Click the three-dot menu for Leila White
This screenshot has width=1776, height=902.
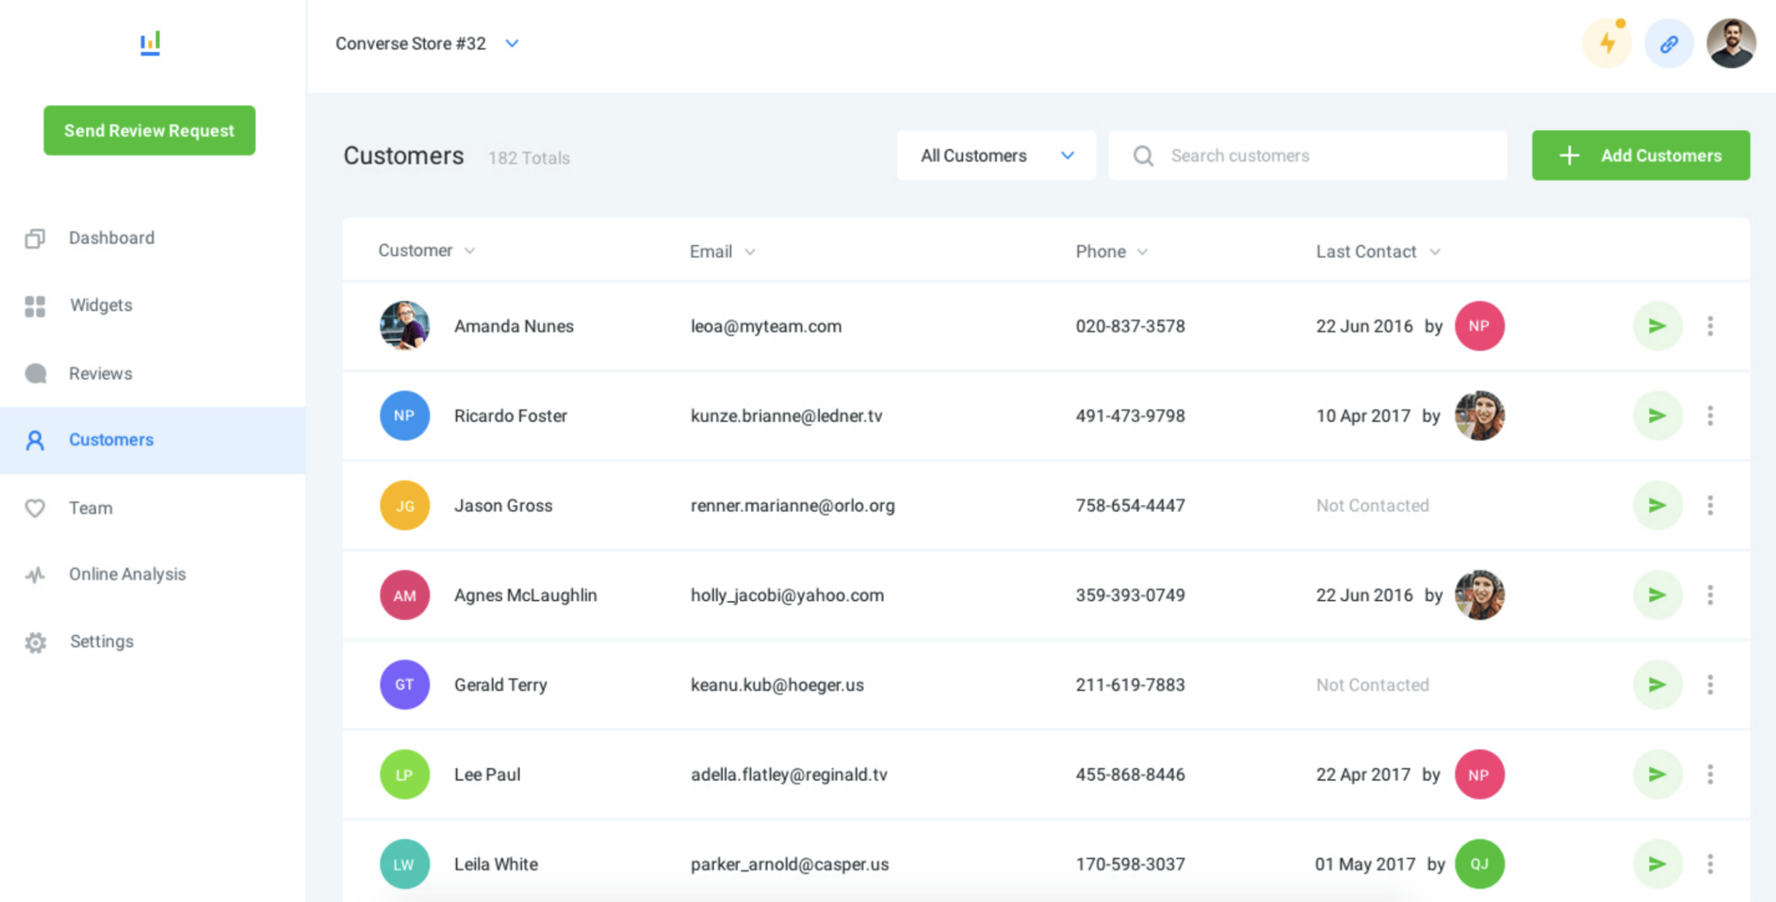(x=1710, y=864)
